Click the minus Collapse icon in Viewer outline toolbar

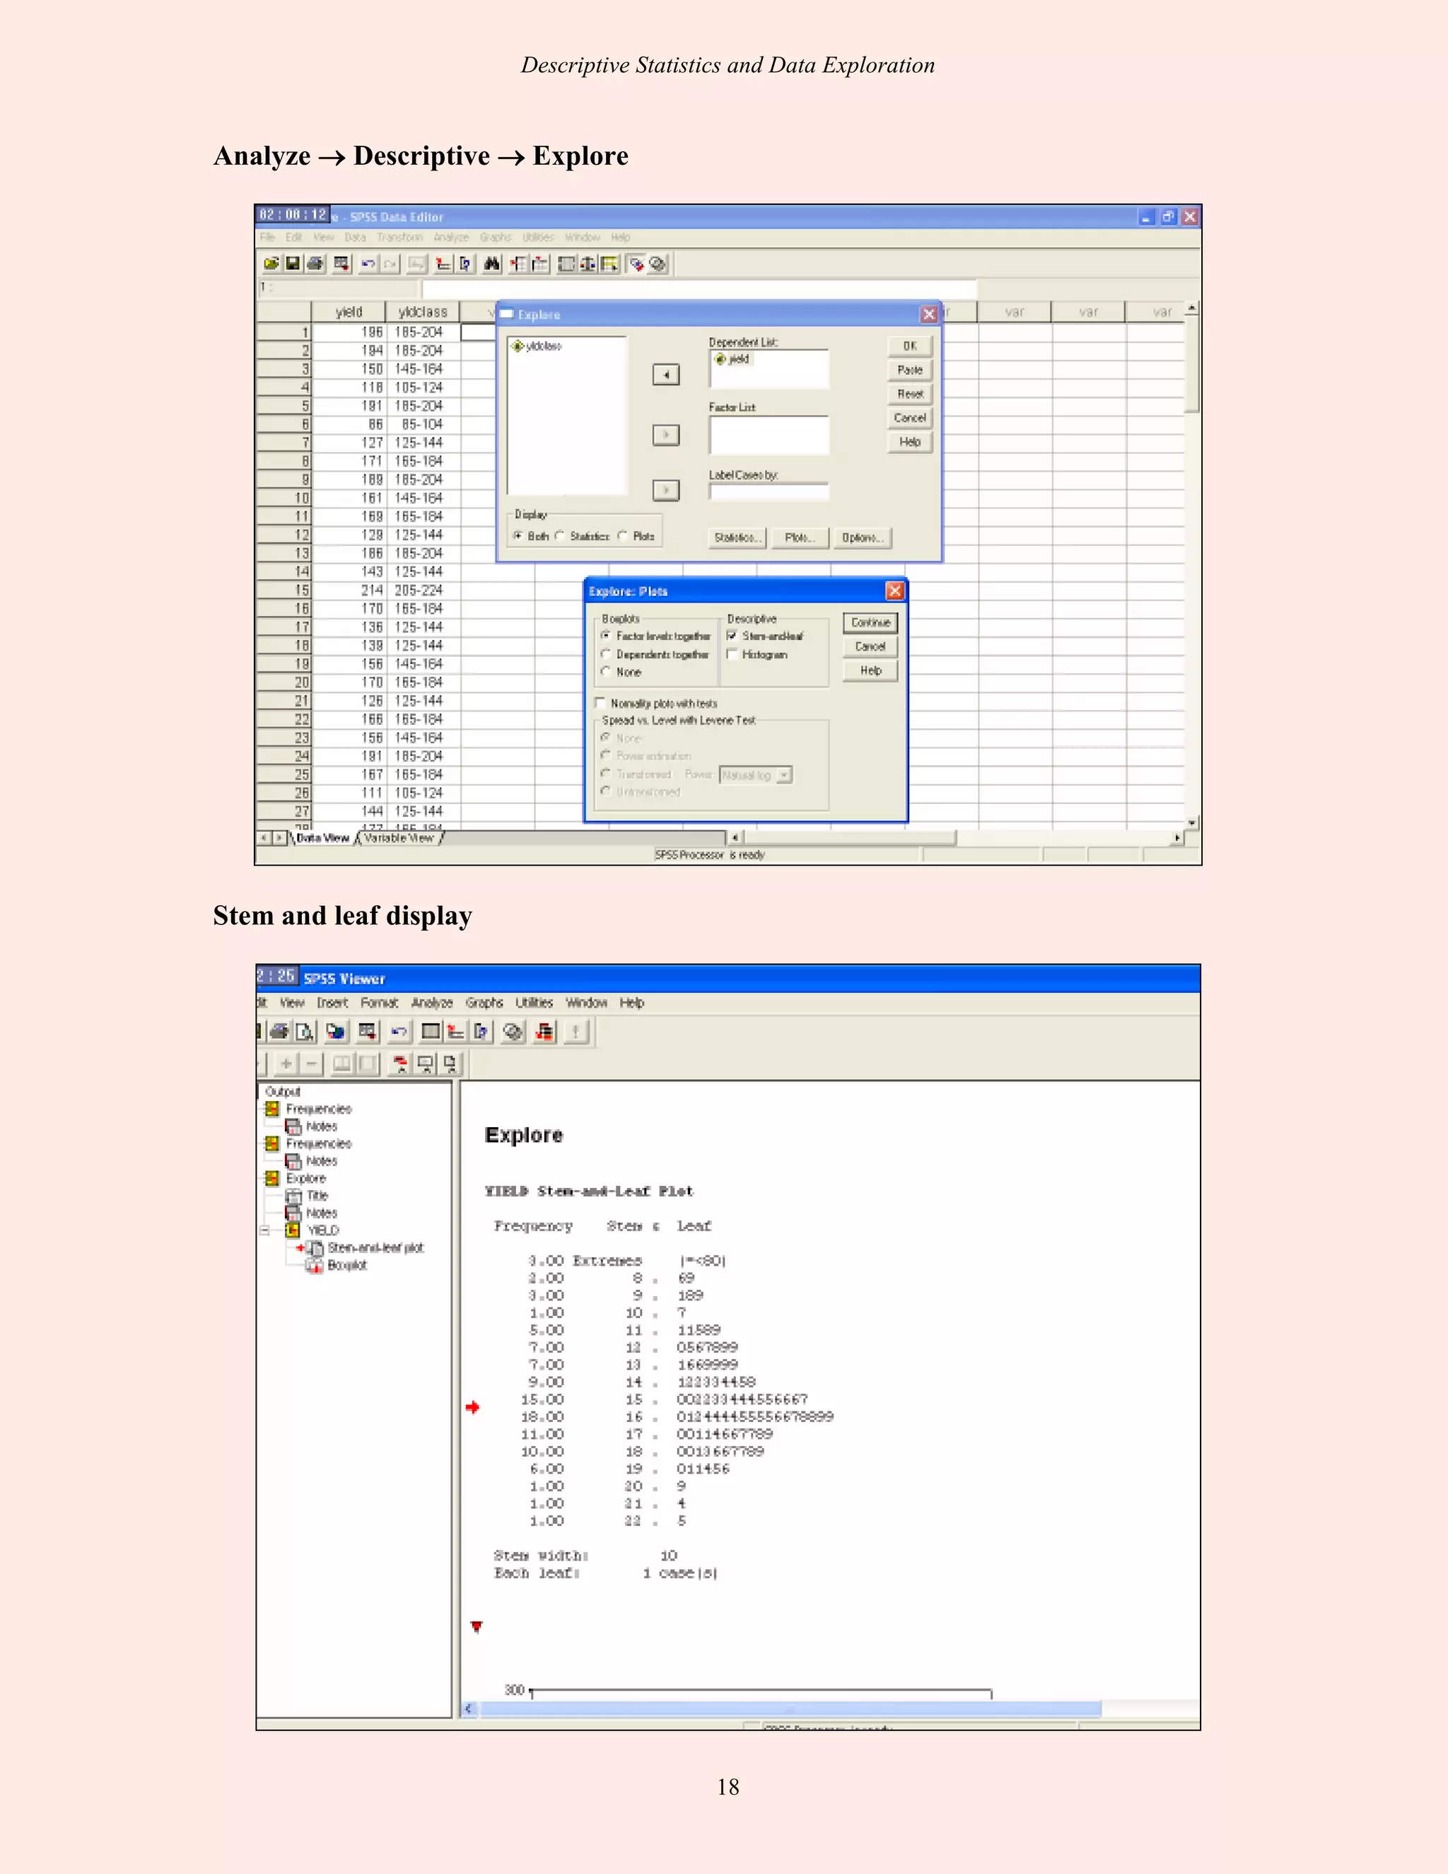(x=311, y=1064)
